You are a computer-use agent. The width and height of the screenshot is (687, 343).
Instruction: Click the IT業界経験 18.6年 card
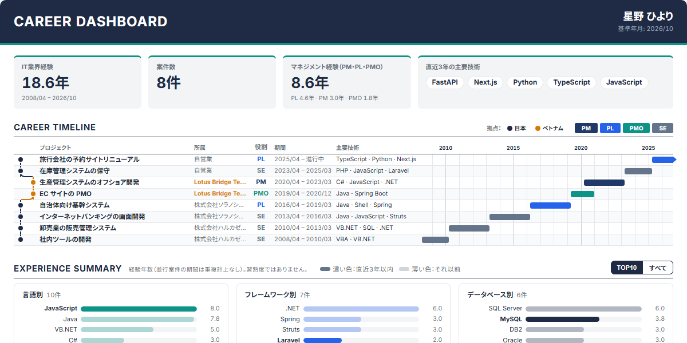(77, 82)
